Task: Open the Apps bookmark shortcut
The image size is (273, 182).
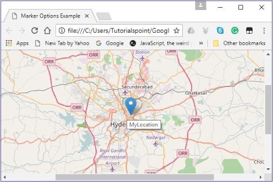Action: pos(17,43)
